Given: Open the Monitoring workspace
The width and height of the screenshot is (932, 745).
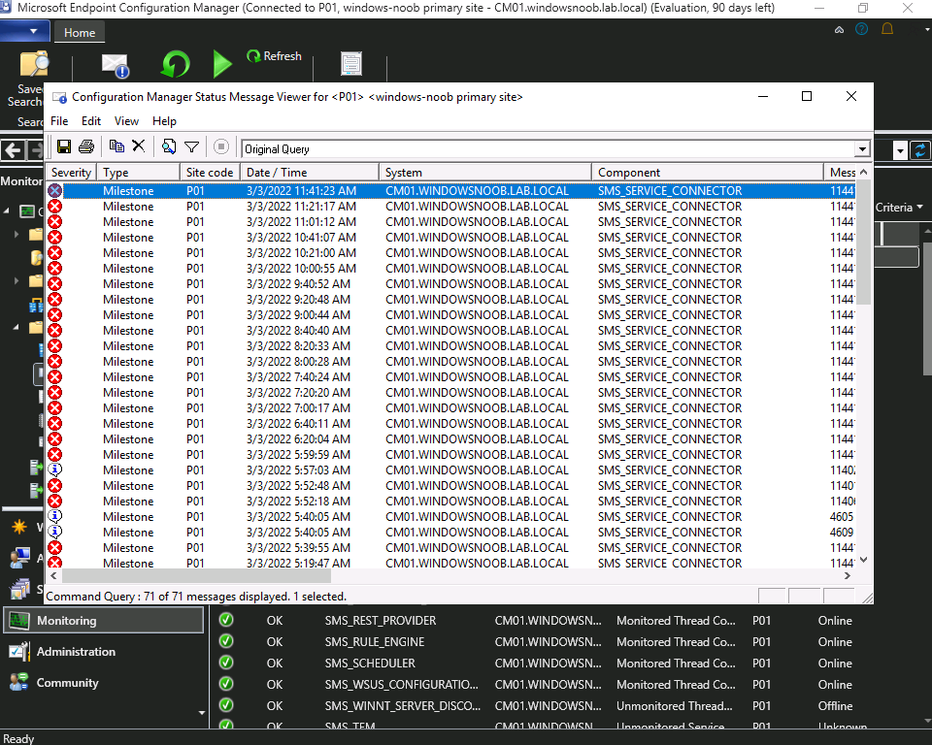Looking at the screenshot, I should [x=103, y=620].
